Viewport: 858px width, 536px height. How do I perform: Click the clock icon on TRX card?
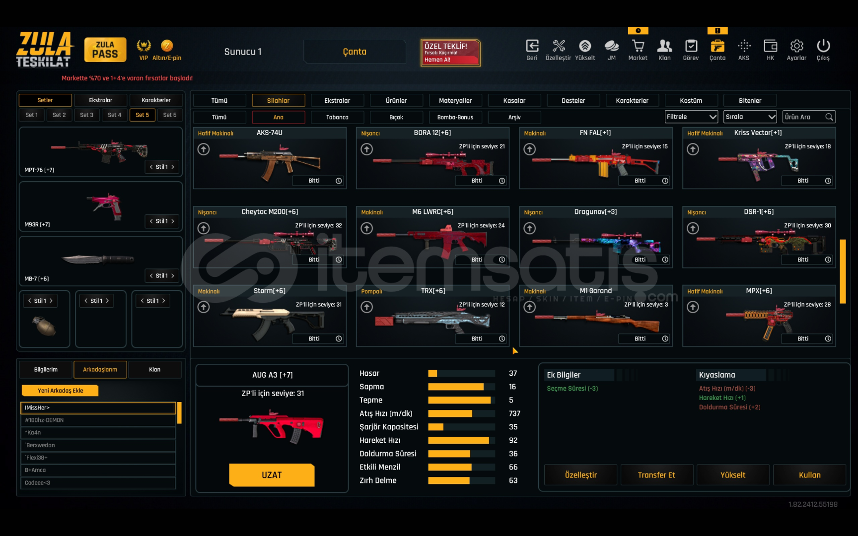point(502,338)
